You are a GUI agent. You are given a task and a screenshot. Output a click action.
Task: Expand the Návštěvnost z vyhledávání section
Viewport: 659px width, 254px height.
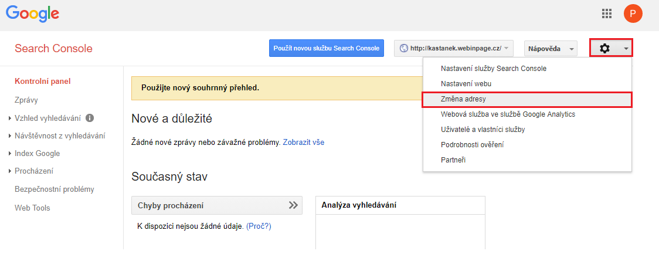[x=60, y=136]
